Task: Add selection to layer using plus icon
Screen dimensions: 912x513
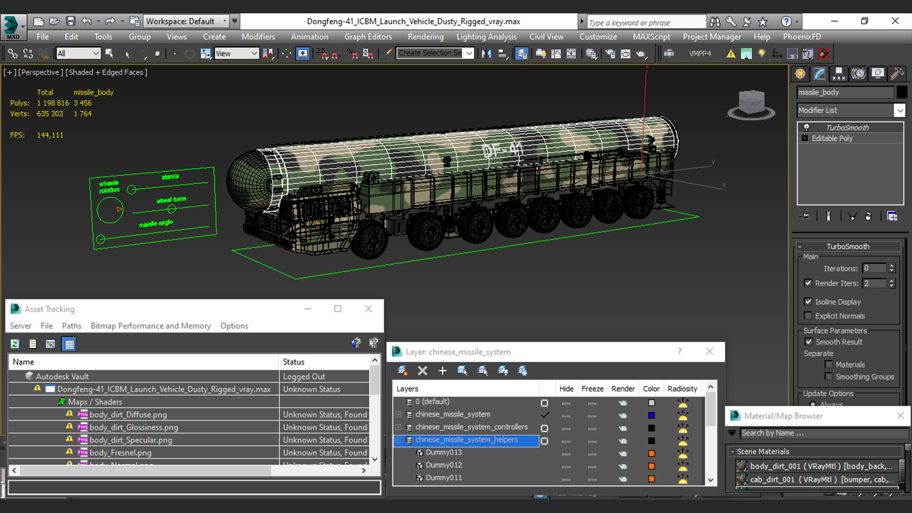Action: 442,370
